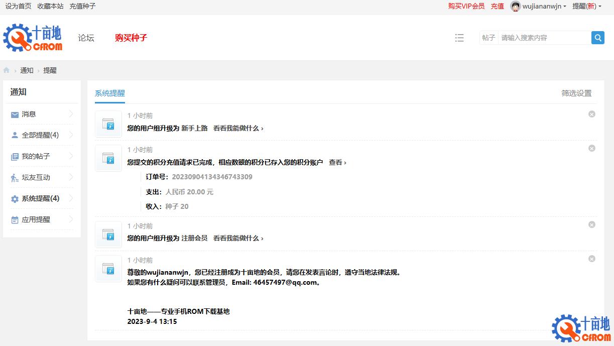Open the wujiananwjn user dropdown
614x346 pixels.
pos(544,6)
